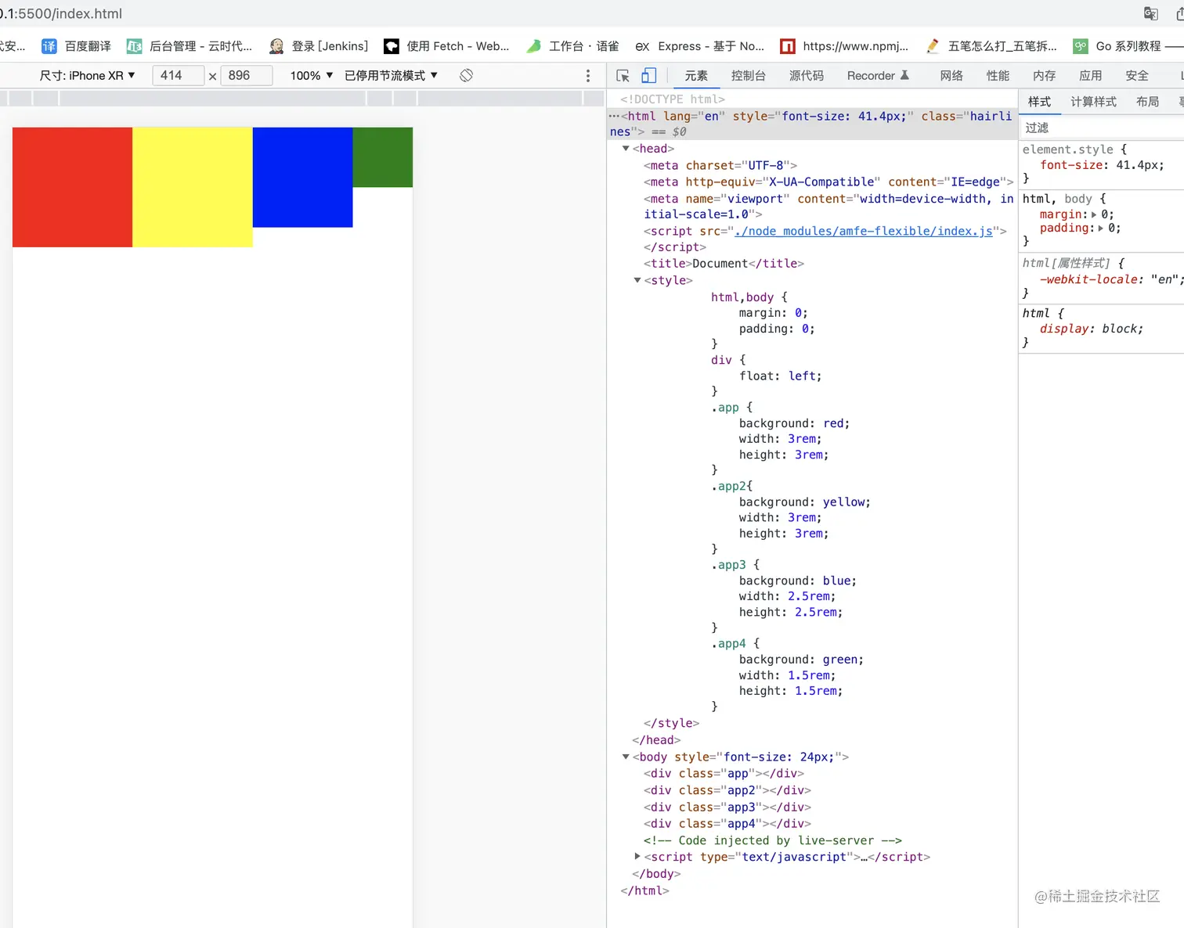Select the div class="app3" node

[x=727, y=807]
